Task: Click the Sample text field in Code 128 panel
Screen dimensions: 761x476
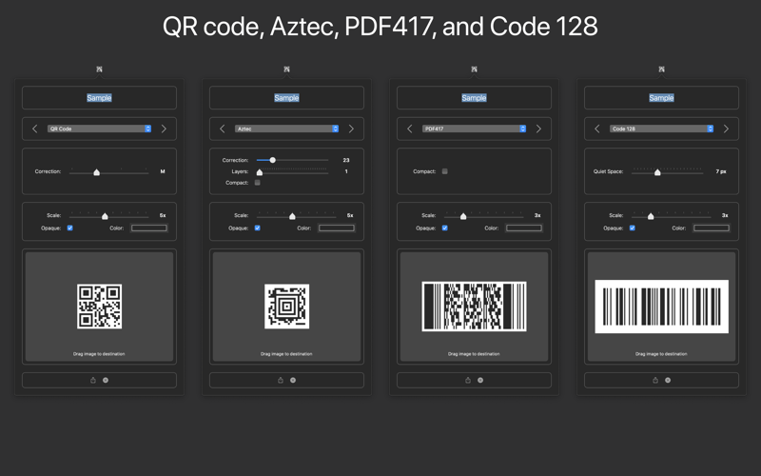Action: point(661,98)
